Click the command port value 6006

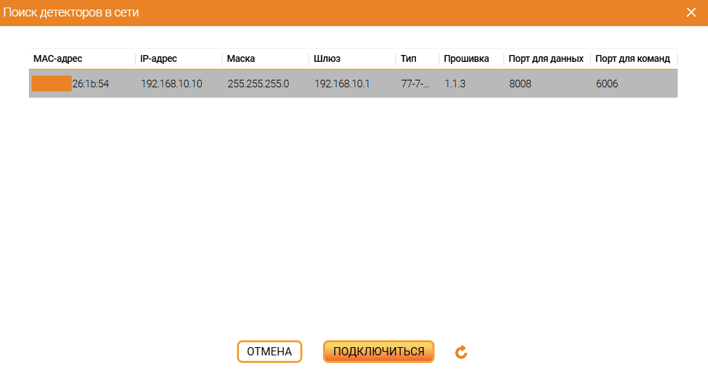coord(607,84)
